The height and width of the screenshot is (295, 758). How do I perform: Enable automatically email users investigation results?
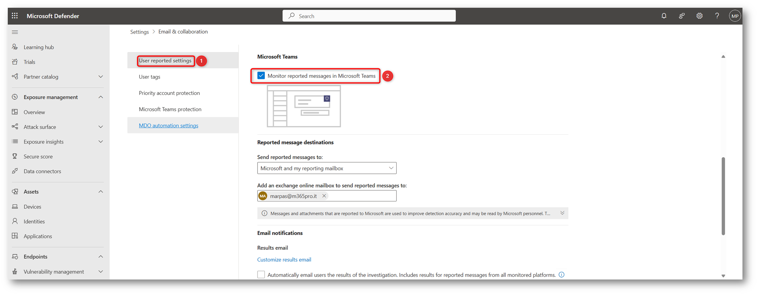261,274
